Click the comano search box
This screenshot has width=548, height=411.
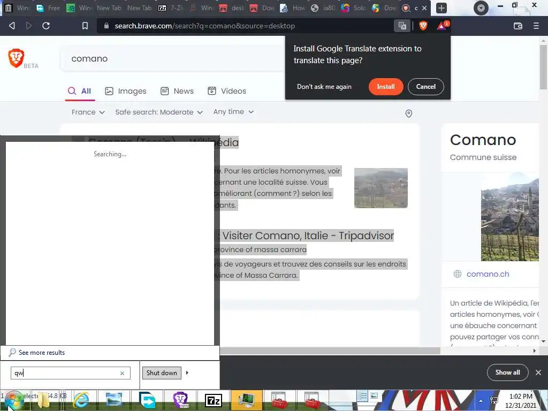point(172,59)
